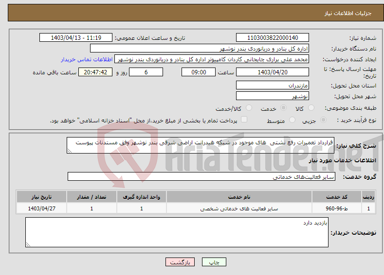Click the نوشهر city field
The width and height of the screenshot is (384, 275).
coord(273,96)
